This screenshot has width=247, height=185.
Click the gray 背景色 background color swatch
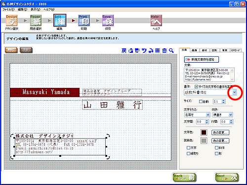coord(204,141)
